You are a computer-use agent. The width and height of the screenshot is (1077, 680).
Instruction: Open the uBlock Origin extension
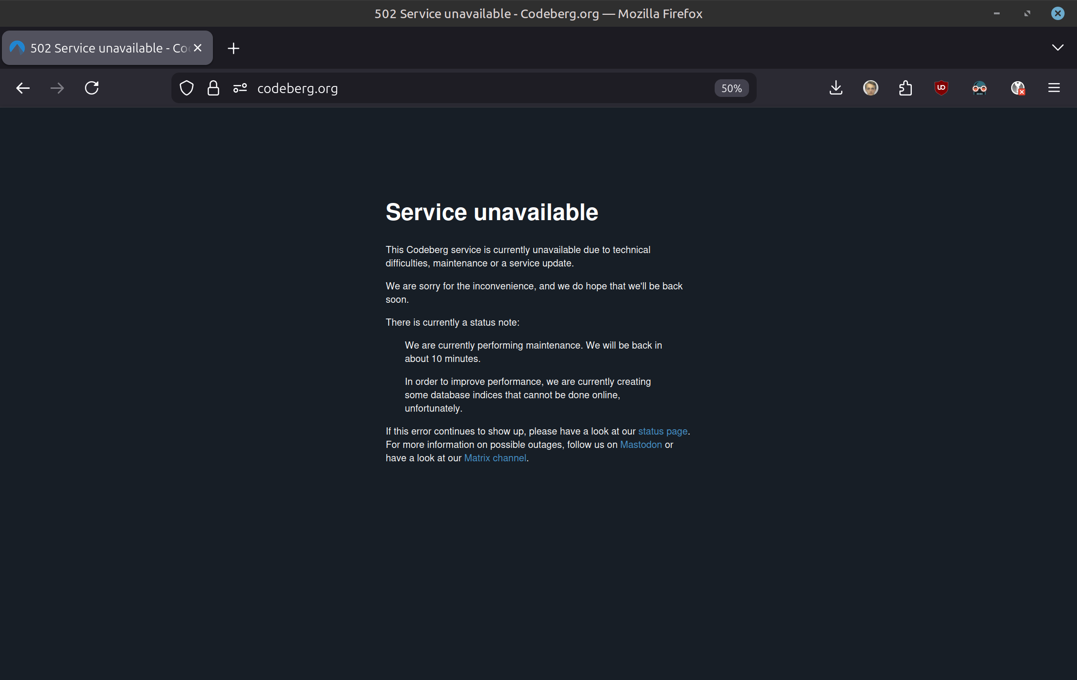[x=941, y=88]
